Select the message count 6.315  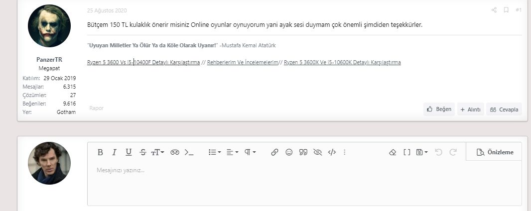[x=69, y=87]
